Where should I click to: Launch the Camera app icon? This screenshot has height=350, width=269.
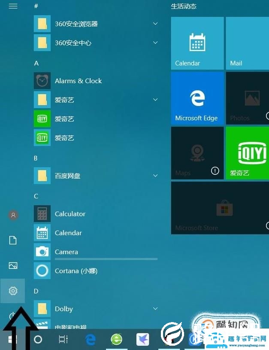click(42, 252)
